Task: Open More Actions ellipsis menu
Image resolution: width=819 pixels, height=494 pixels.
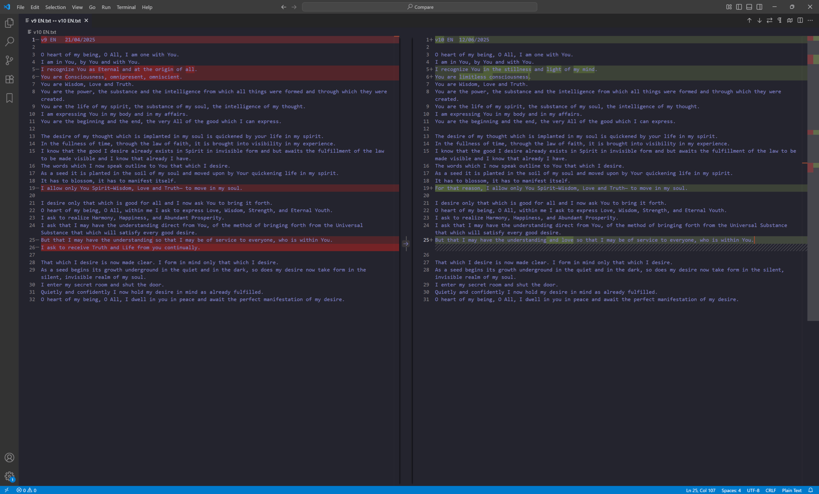Action: [x=810, y=20]
